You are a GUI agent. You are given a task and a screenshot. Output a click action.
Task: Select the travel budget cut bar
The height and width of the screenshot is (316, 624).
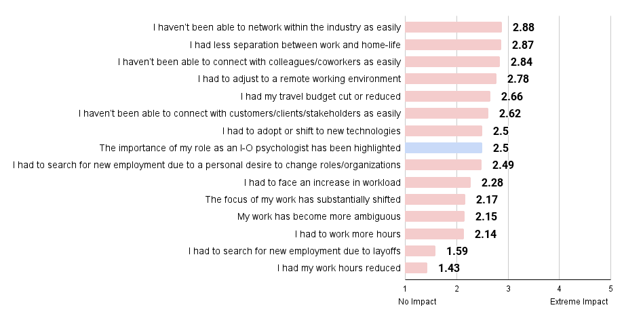pos(448,96)
